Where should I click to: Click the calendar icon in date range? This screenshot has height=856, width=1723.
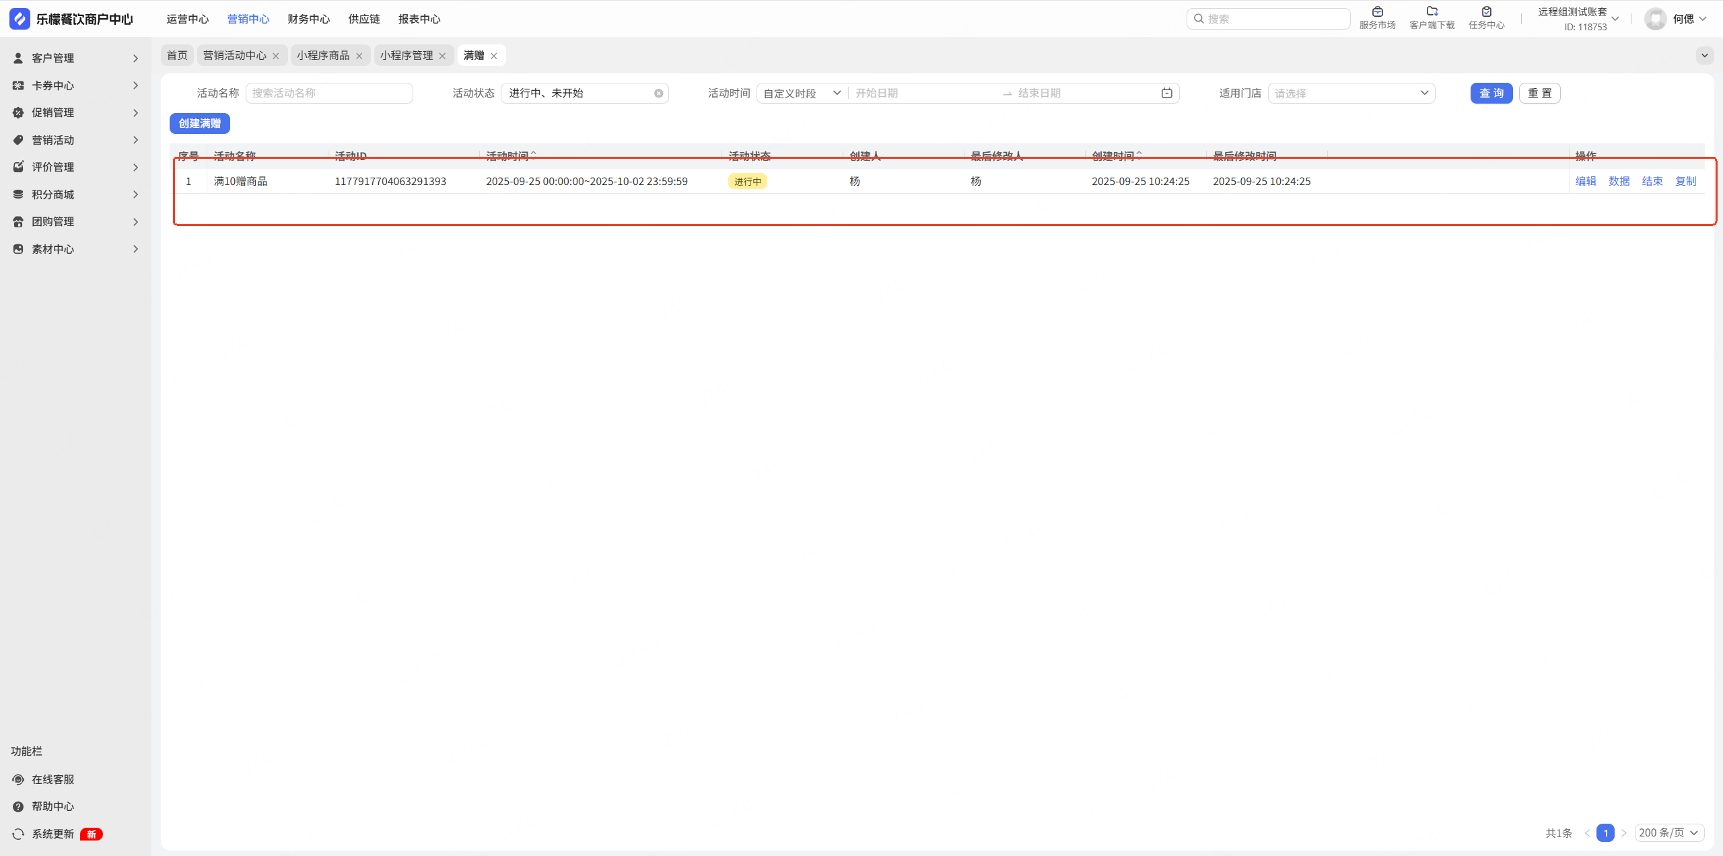coord(1166,93)
